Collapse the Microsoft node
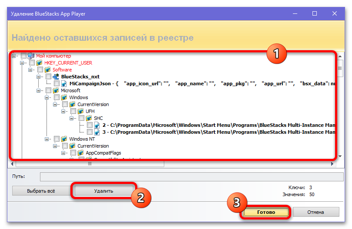This screenshot has width=352, height=229. [39, 90]
